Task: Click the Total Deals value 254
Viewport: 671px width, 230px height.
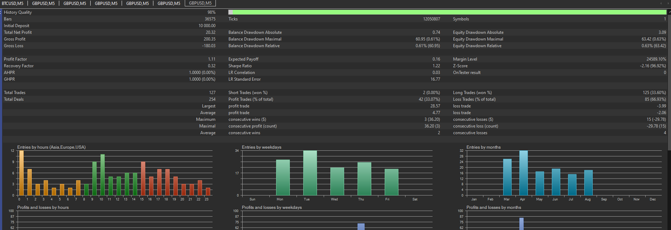Action: 212,99
